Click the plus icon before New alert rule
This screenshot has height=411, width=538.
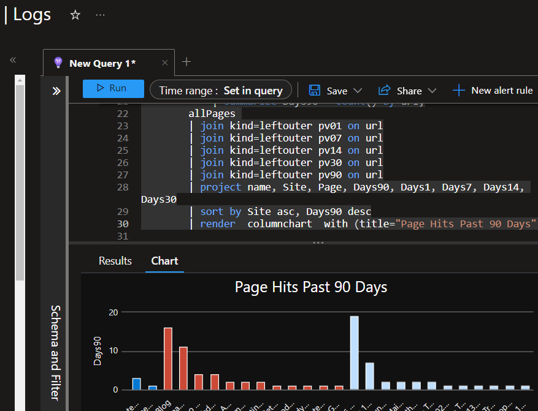458,89
